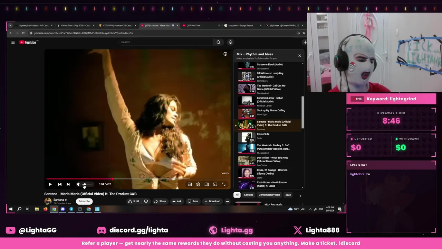The height and width of the screenshot is (249, 442).
Task: Expand more filter chips with arrow
Action: [300, 196]
